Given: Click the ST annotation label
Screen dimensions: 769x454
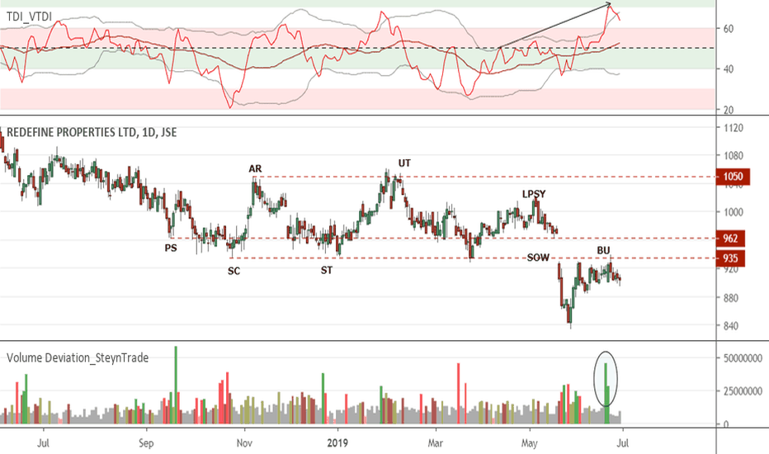Looking at the screenshot, I should pyautogui.click(x=327, y=270).
